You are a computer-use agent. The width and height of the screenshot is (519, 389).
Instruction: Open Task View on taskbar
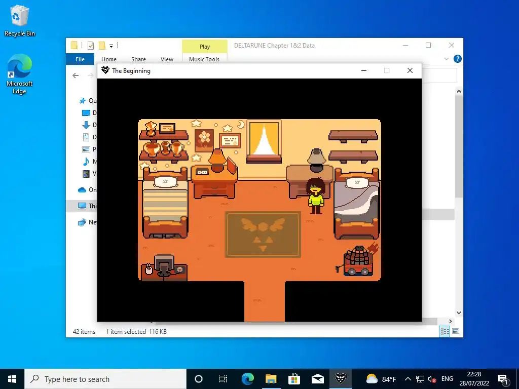223,379
